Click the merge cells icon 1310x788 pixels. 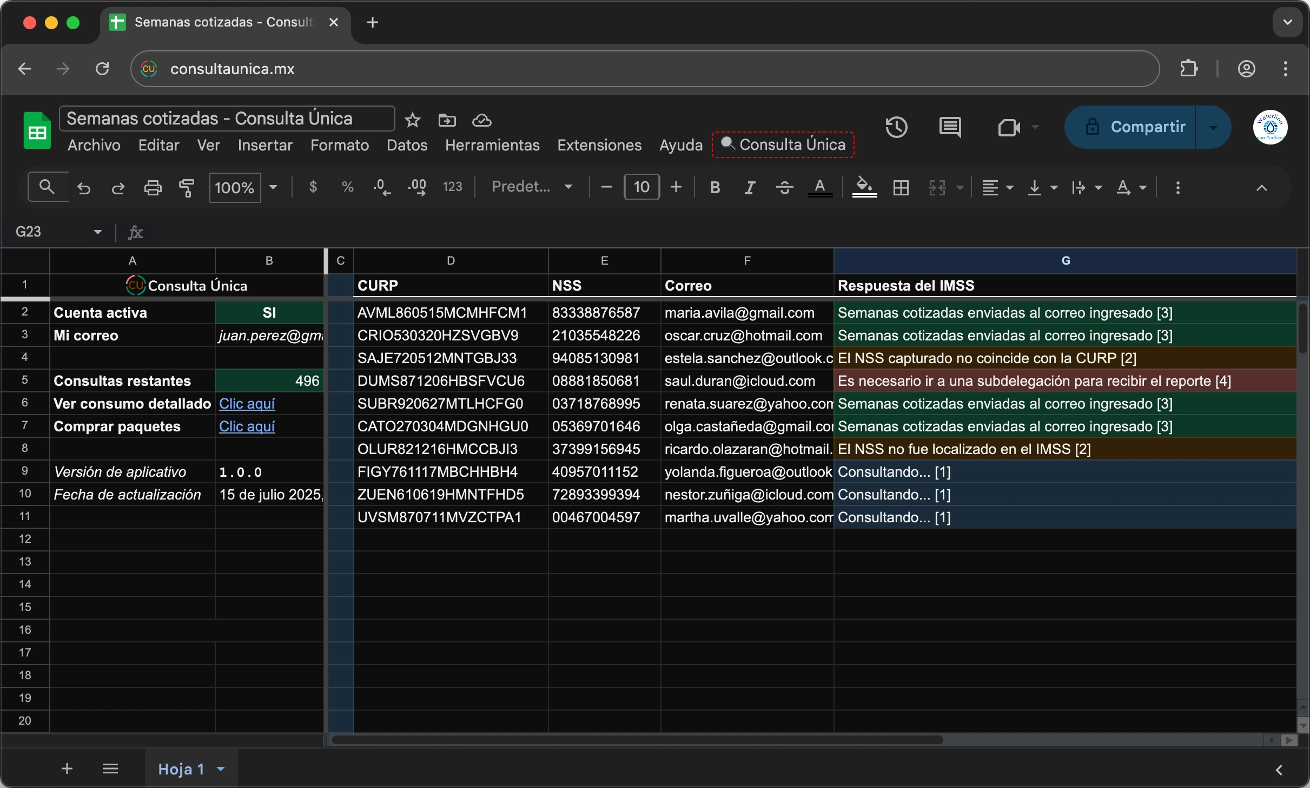(937, 188)
